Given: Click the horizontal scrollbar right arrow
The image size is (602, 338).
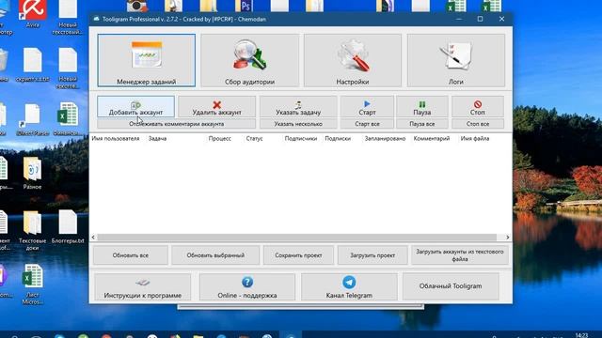Looking at the screenshot, I should coord(508,238).
